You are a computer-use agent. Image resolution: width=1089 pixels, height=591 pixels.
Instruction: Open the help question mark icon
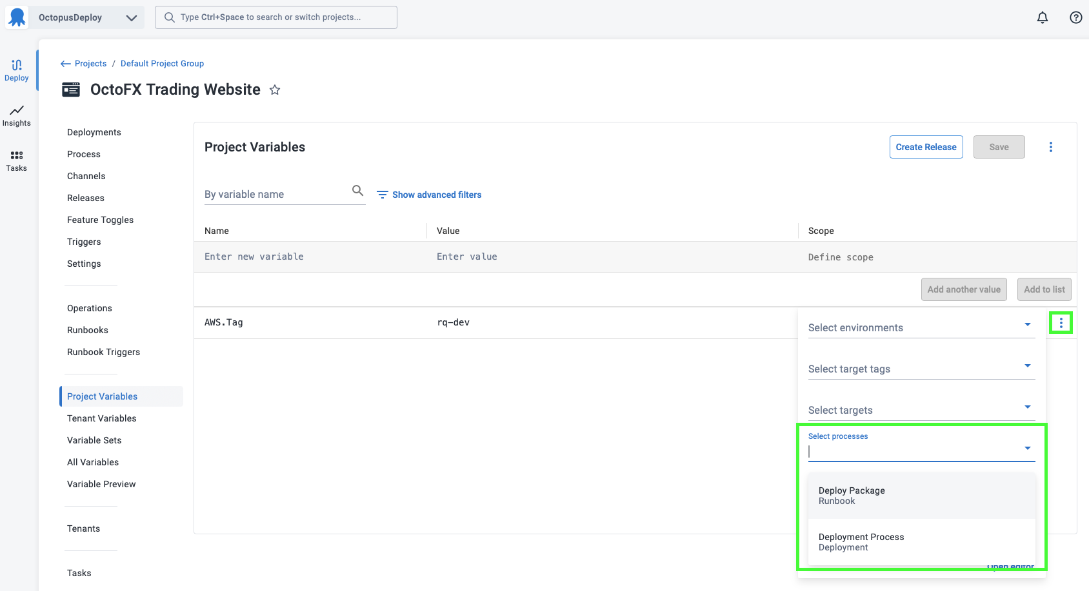click(x=1076, y=17)
